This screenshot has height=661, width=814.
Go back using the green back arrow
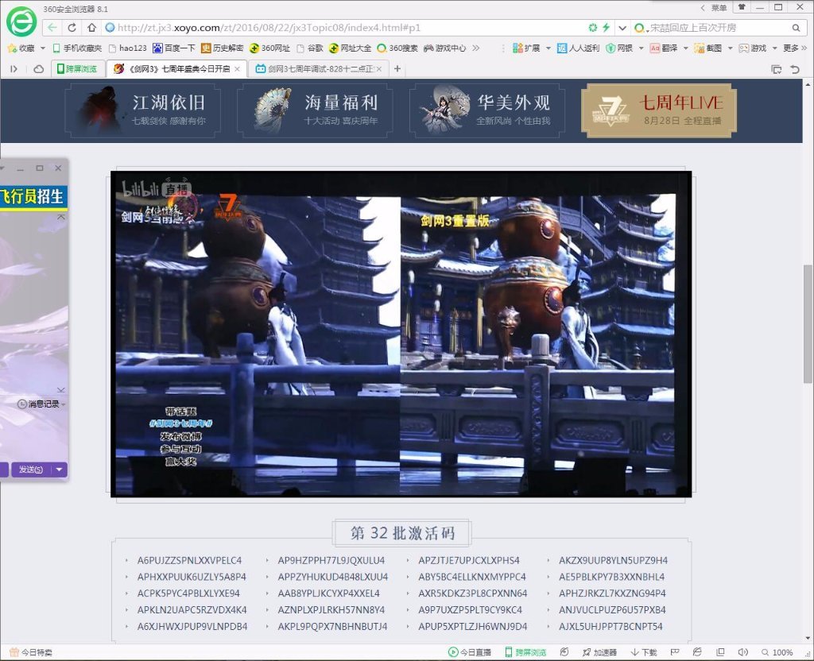tap(52, 28)
